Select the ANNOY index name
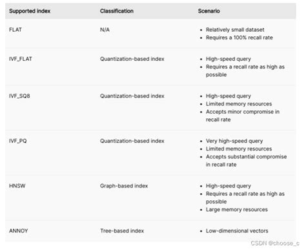This screenshot has width=306, height=250. tap(19, 231)
